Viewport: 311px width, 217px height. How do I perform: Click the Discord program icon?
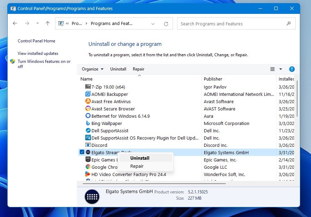pos(88,145)
